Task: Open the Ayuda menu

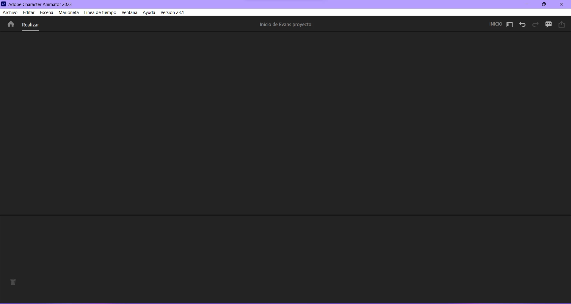Action: pos(149,12)
